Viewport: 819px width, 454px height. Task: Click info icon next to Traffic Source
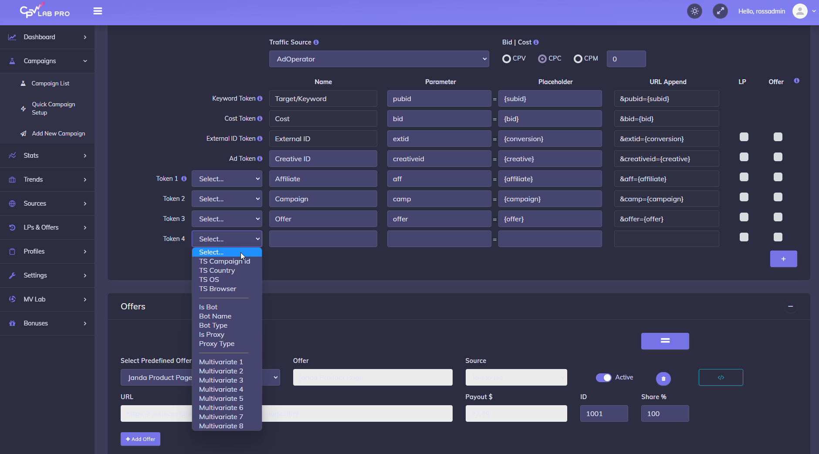click(x=316, y=42)
